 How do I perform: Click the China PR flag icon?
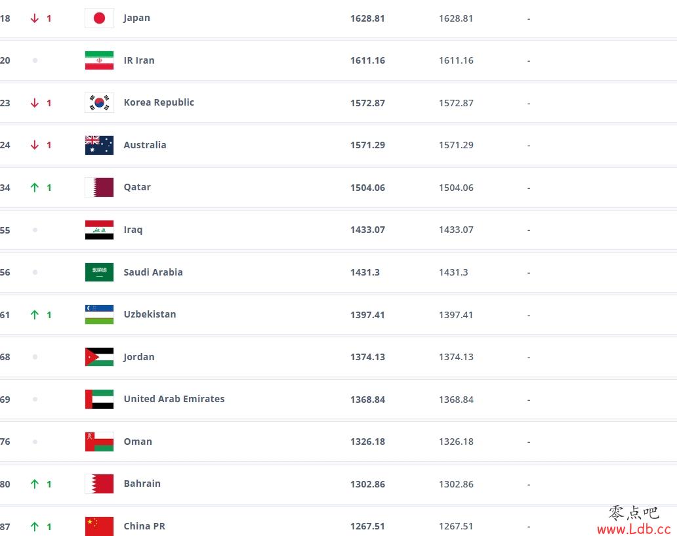[99, 526]
